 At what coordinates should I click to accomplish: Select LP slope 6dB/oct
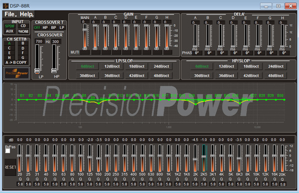tap(87, 67)
